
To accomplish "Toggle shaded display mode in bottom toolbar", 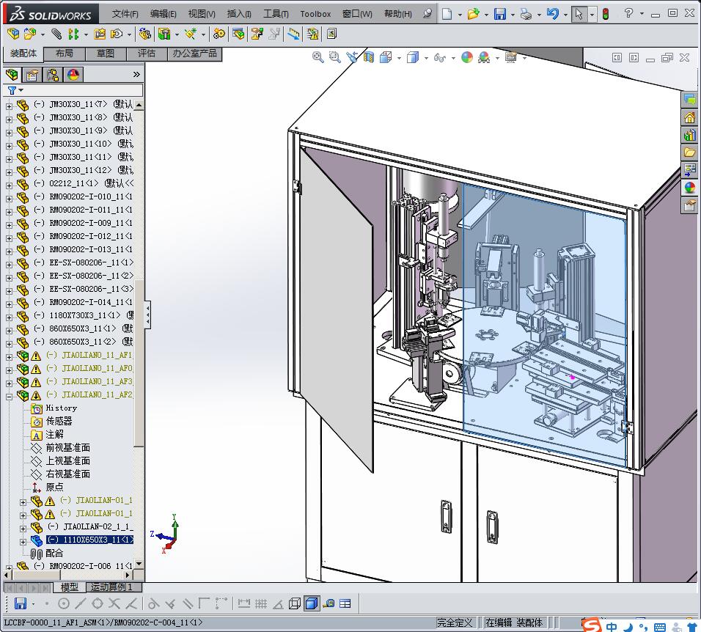I will coord(311,603).
